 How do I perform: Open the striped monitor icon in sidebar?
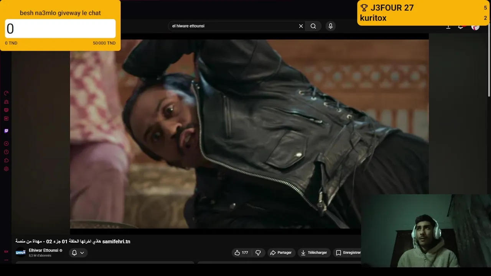tap(6, 110)
